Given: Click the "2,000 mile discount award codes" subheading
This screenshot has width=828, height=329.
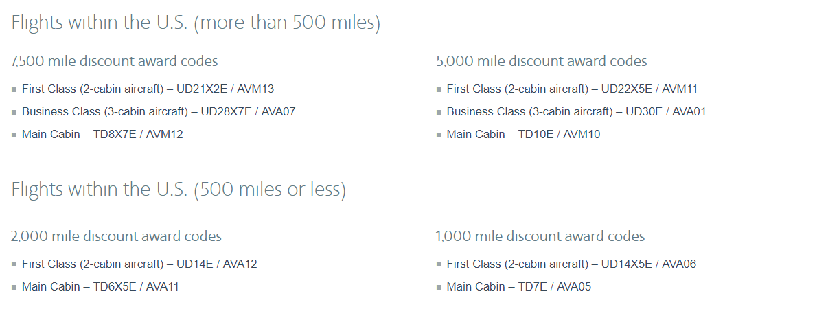Looking at the screenshot, I should point(116,236).
